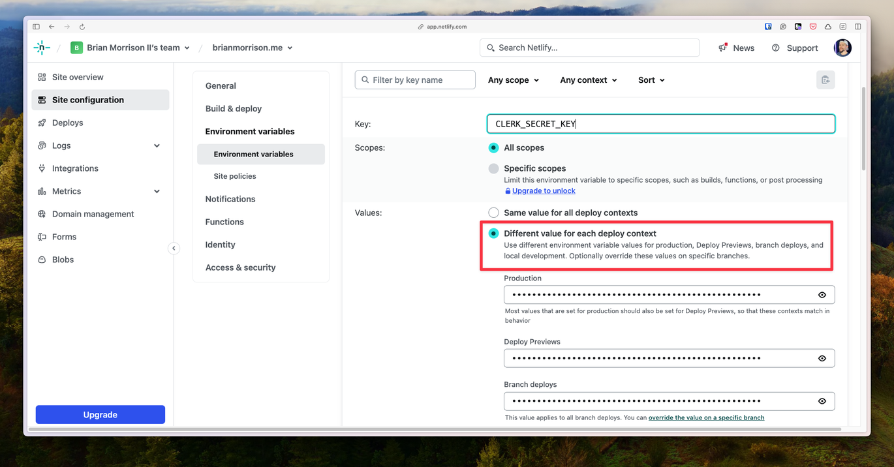Follow the Upgrade to unlock link
The height and width of the screenshot is (467, 894).
[544, 190]
